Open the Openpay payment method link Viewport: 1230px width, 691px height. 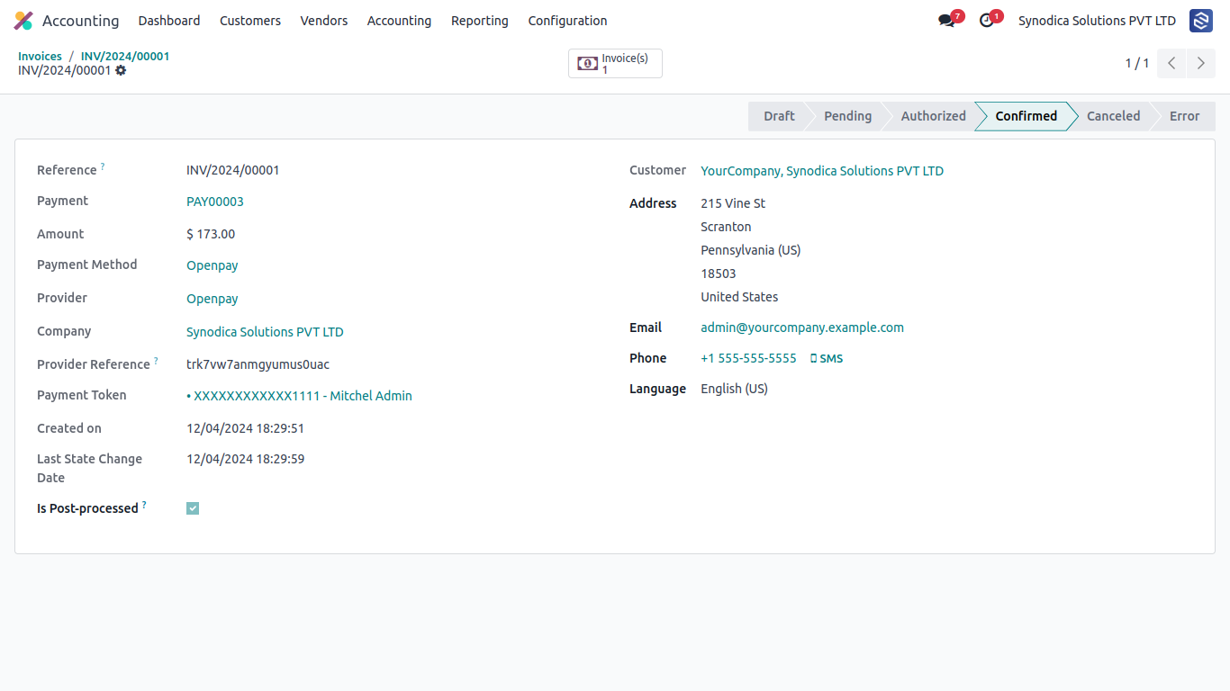213,265
